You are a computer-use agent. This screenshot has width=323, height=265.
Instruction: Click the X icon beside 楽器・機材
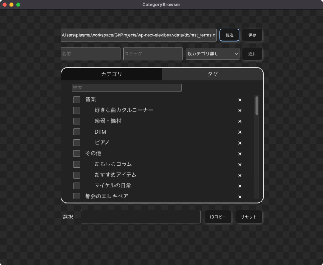(239, 122)
